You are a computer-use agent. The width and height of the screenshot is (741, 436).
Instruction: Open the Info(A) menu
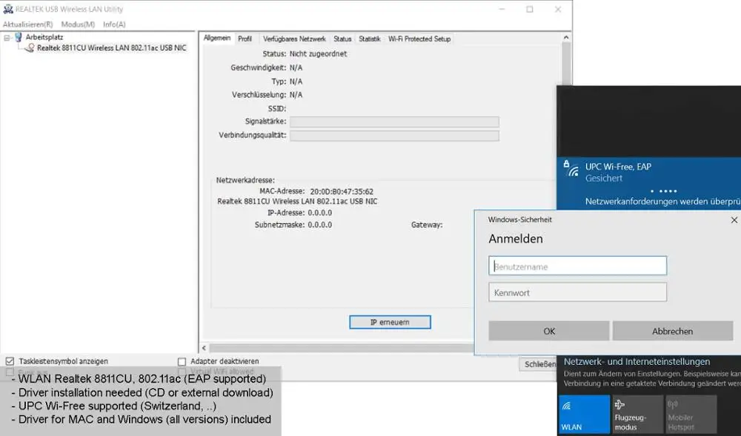pos(114,24)
